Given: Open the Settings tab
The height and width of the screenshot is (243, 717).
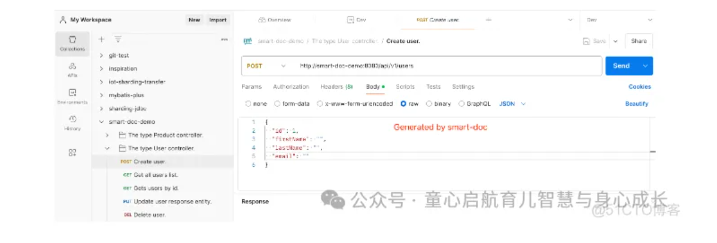Looking at the screenshot, I should tap(463, 87).
